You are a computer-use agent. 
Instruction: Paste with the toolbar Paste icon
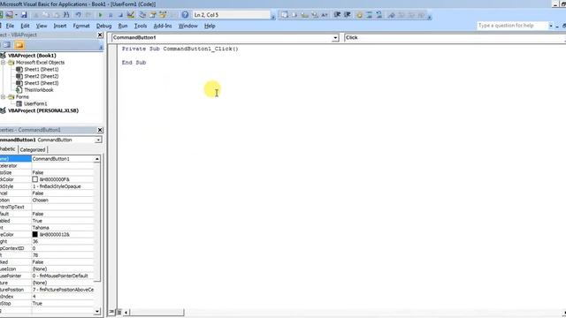[x=56, y=15]
